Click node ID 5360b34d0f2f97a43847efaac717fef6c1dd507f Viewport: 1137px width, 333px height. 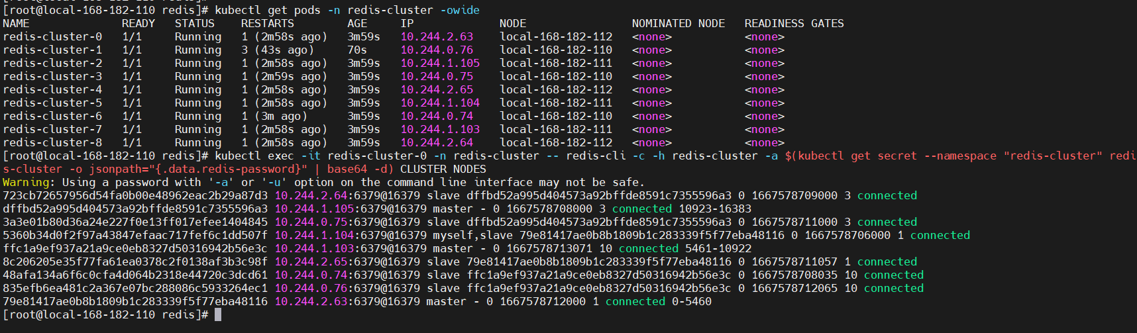click(x=135, y=235)
